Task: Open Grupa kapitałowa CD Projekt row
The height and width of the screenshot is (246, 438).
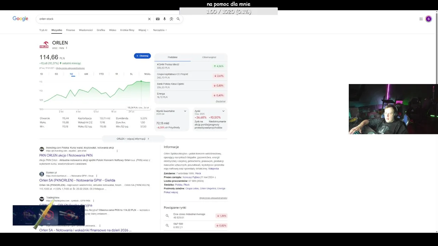Action: (x=191, y=76)
